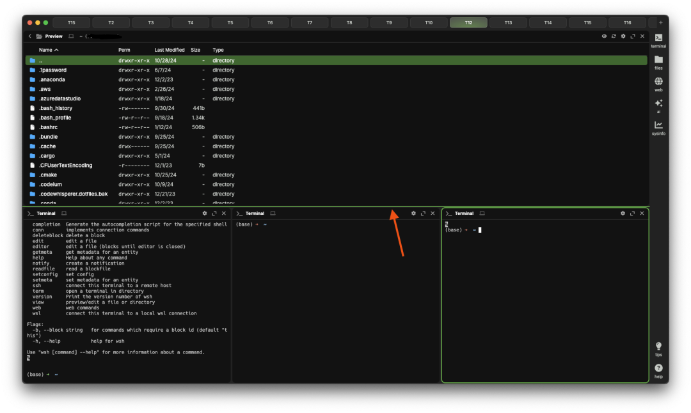
Task: Magnify the Preview block
Action: tap(632, 36)
